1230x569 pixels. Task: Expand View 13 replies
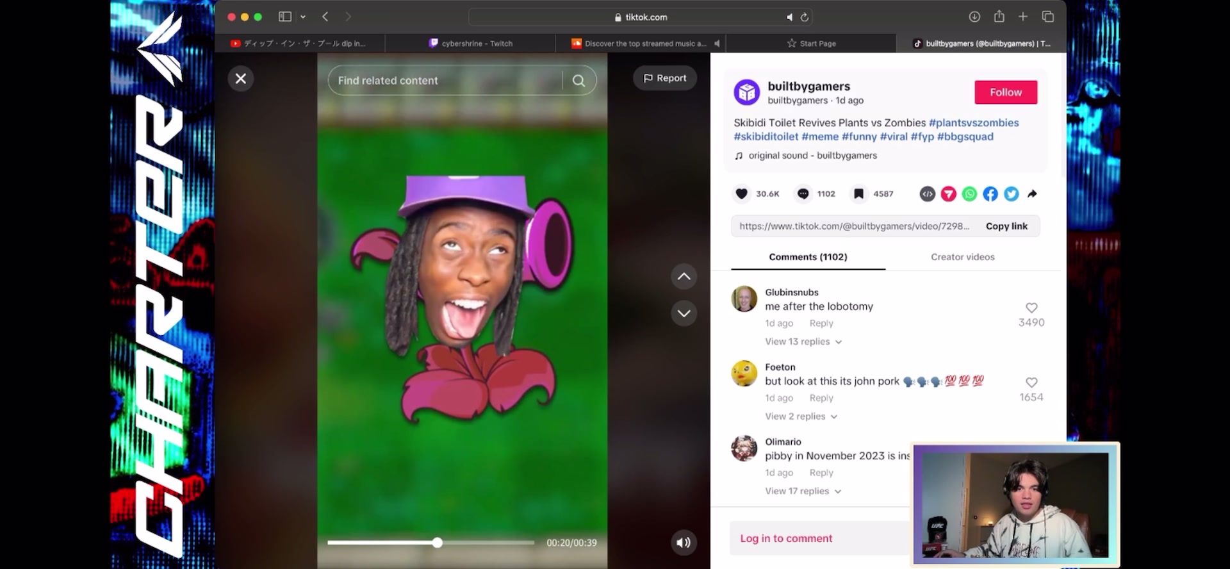pos(803,342)
